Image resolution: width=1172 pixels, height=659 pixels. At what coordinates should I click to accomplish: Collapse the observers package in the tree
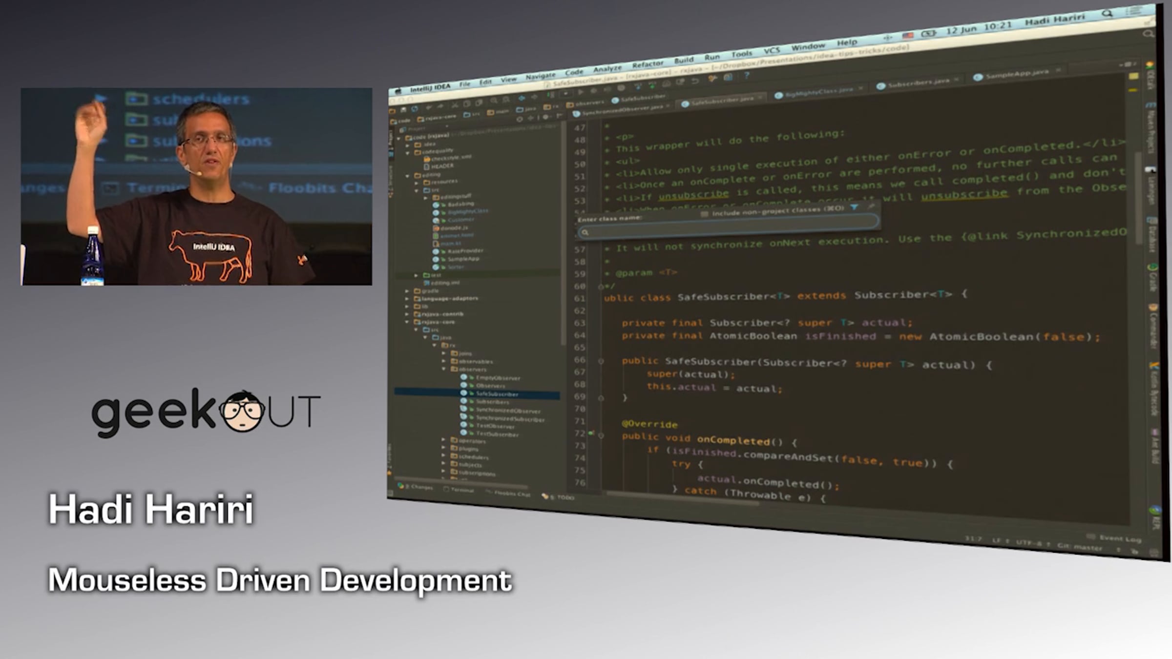tap(444, 369)
